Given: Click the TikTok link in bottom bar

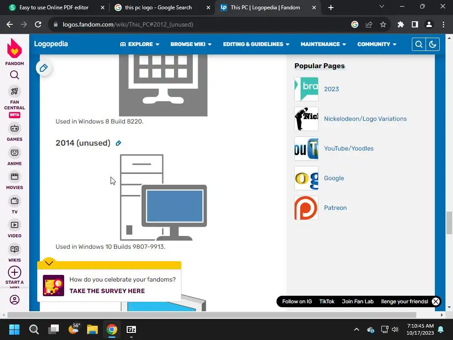Looking at the screenshot, I should click(x=327, y=301).
